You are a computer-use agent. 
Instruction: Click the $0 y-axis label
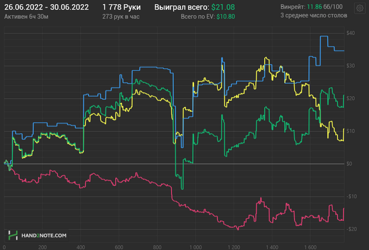349,164
